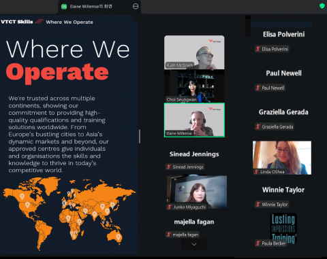This screenshot has width=327, height=259.
Task: Click muted mic icon beside Paul Newell
Action: point(258,88)
